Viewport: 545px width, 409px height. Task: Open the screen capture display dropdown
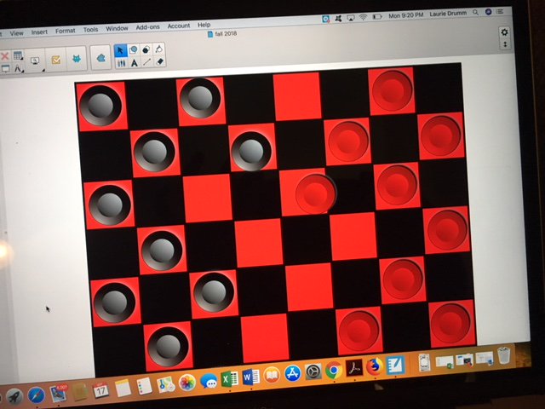[x=36, y=61]
